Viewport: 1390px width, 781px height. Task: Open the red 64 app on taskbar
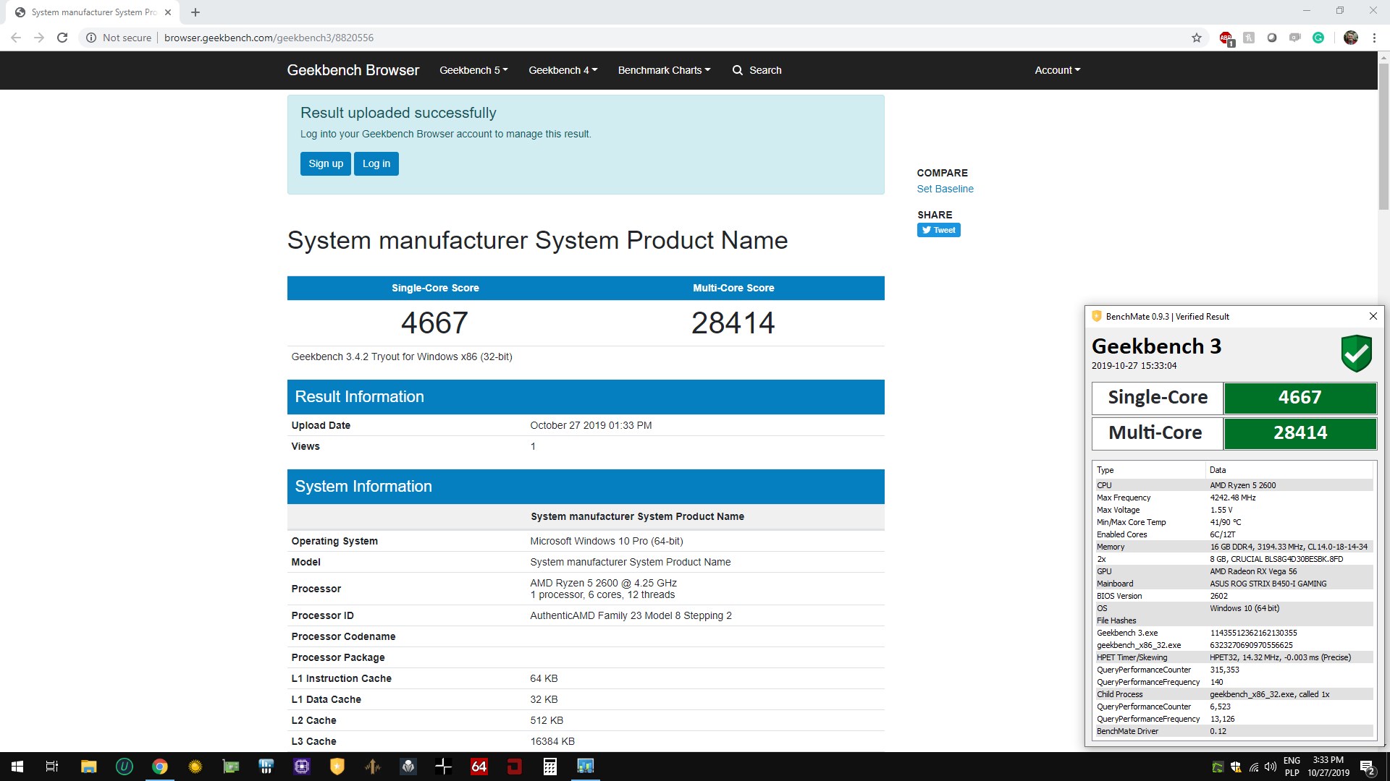(479, 767)
